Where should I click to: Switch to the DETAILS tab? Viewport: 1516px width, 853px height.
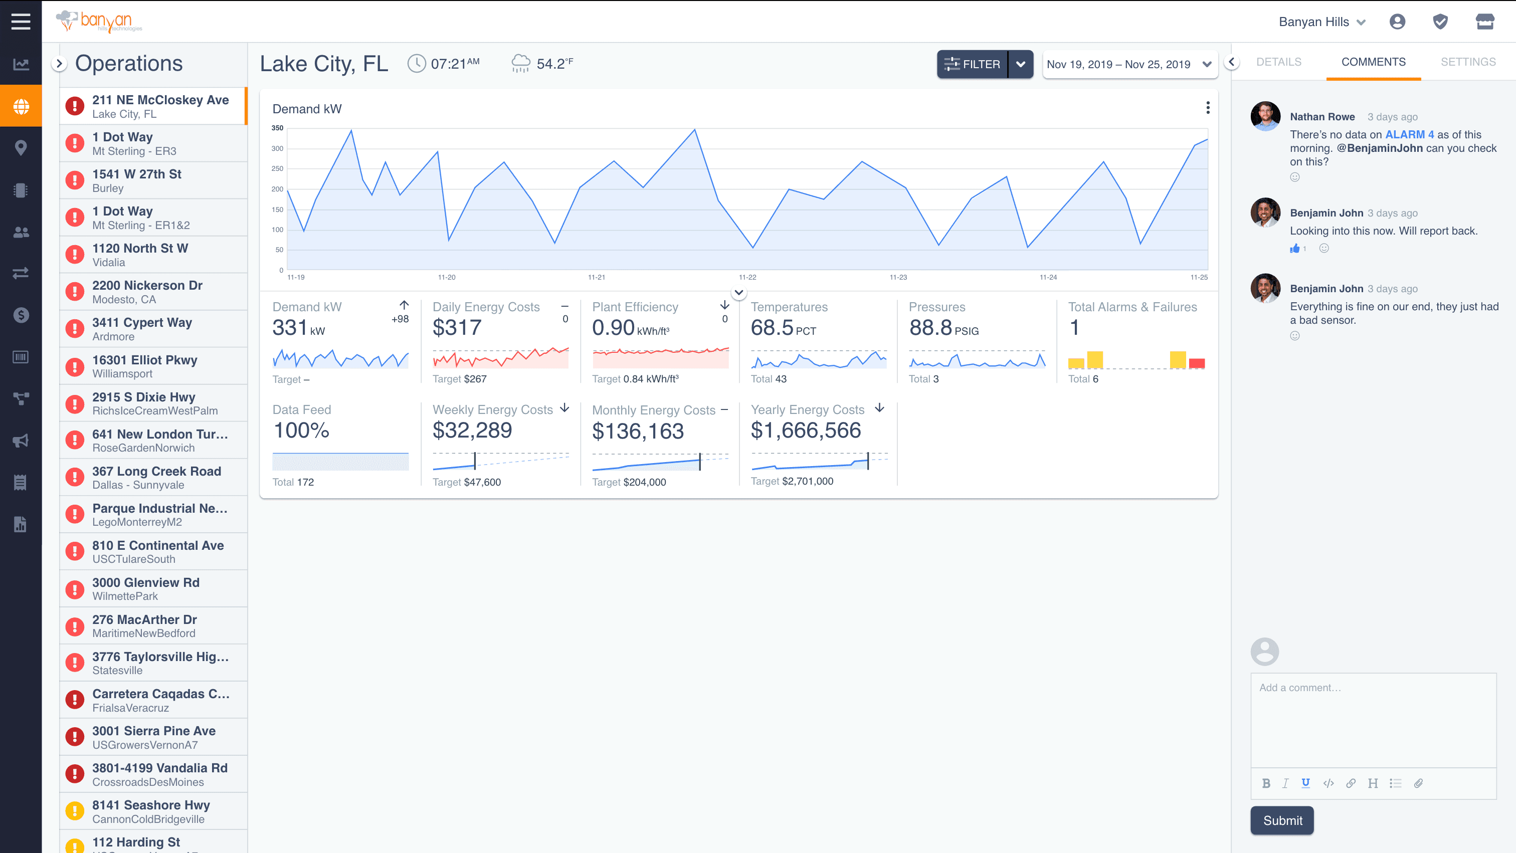click(1278, 62)
